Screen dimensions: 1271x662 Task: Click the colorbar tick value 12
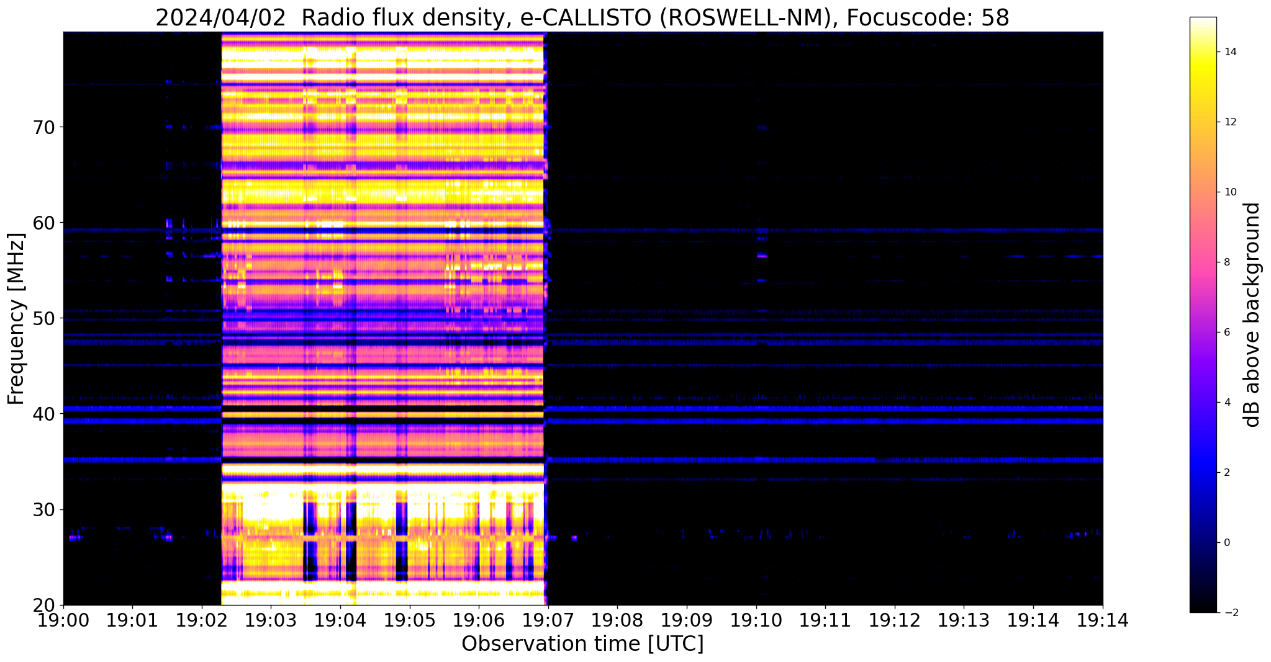(x=1229, y=122)
